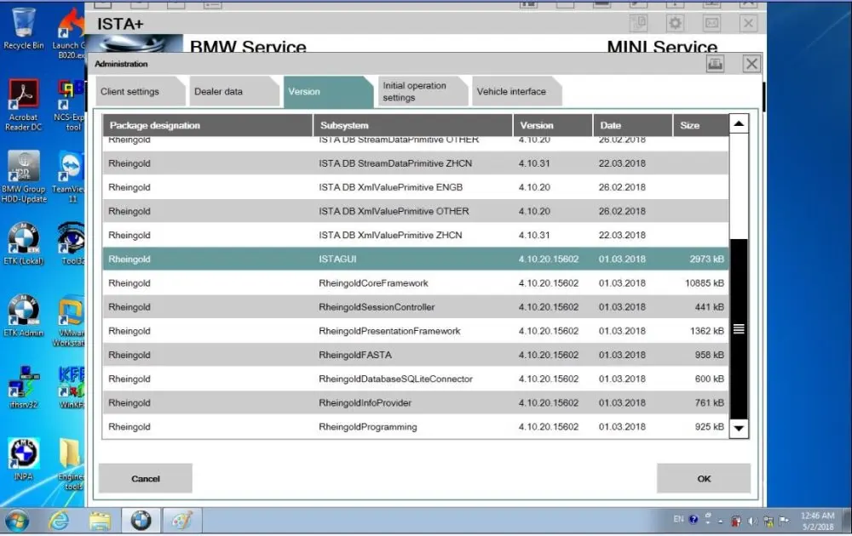Select the ISTAGUI row

pos(416,259)
